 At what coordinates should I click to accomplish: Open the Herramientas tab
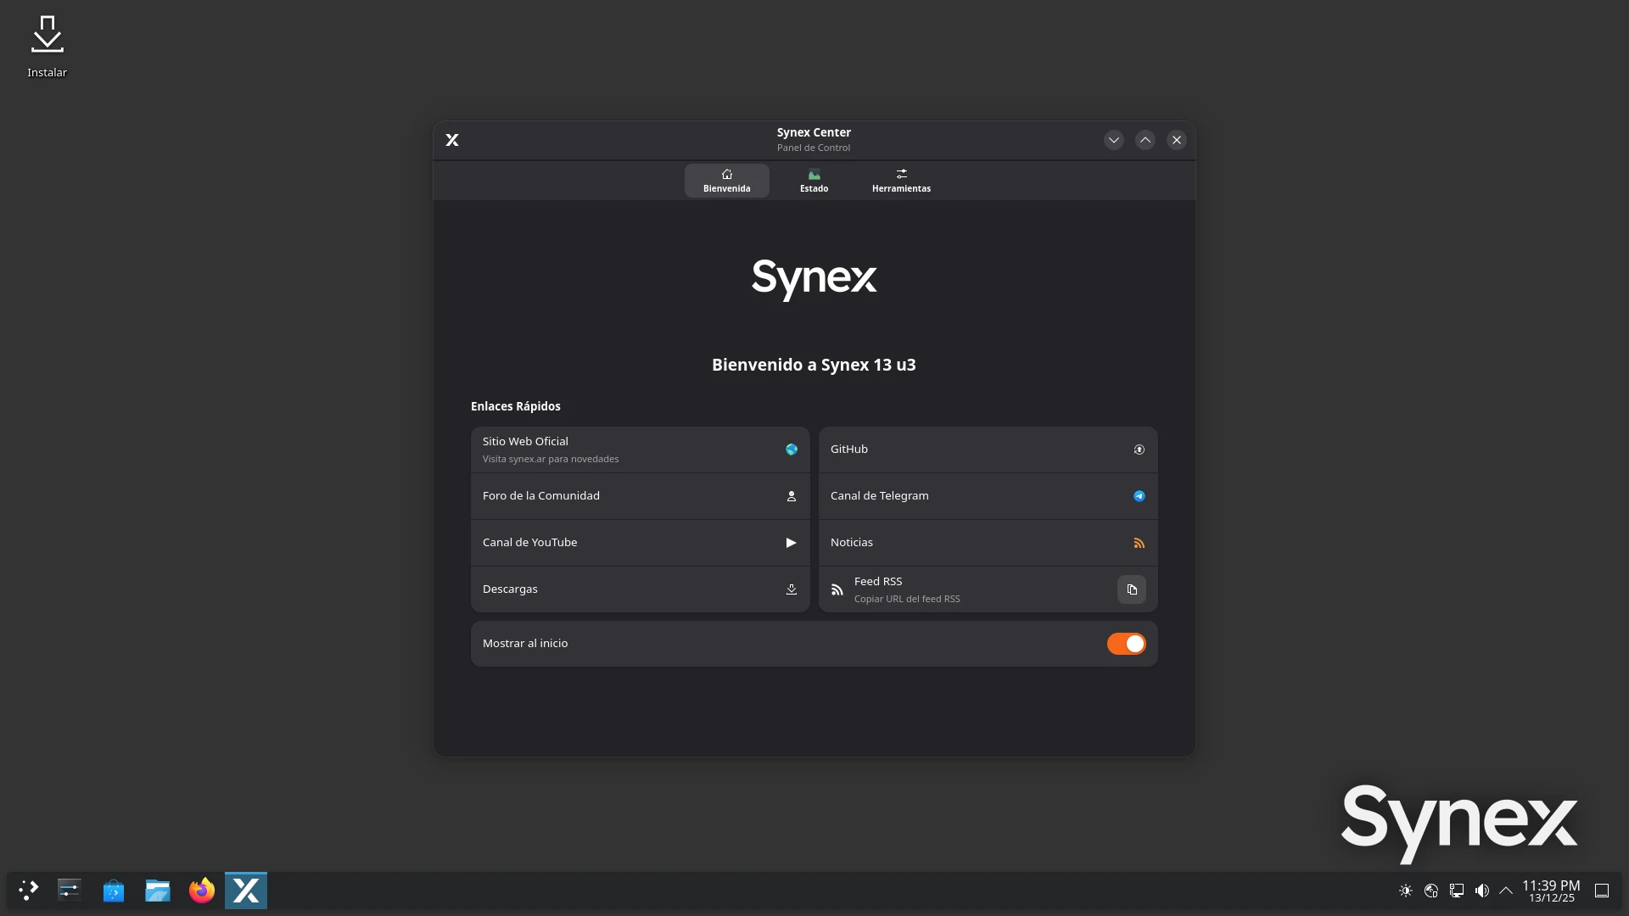coord(901,181)
